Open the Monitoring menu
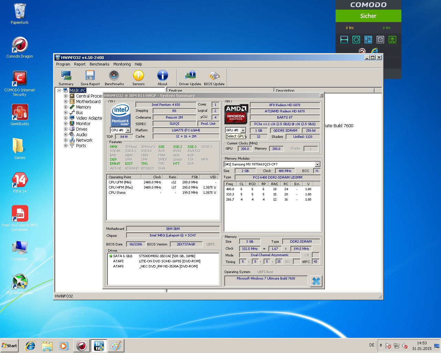 [x=122, y=64]
